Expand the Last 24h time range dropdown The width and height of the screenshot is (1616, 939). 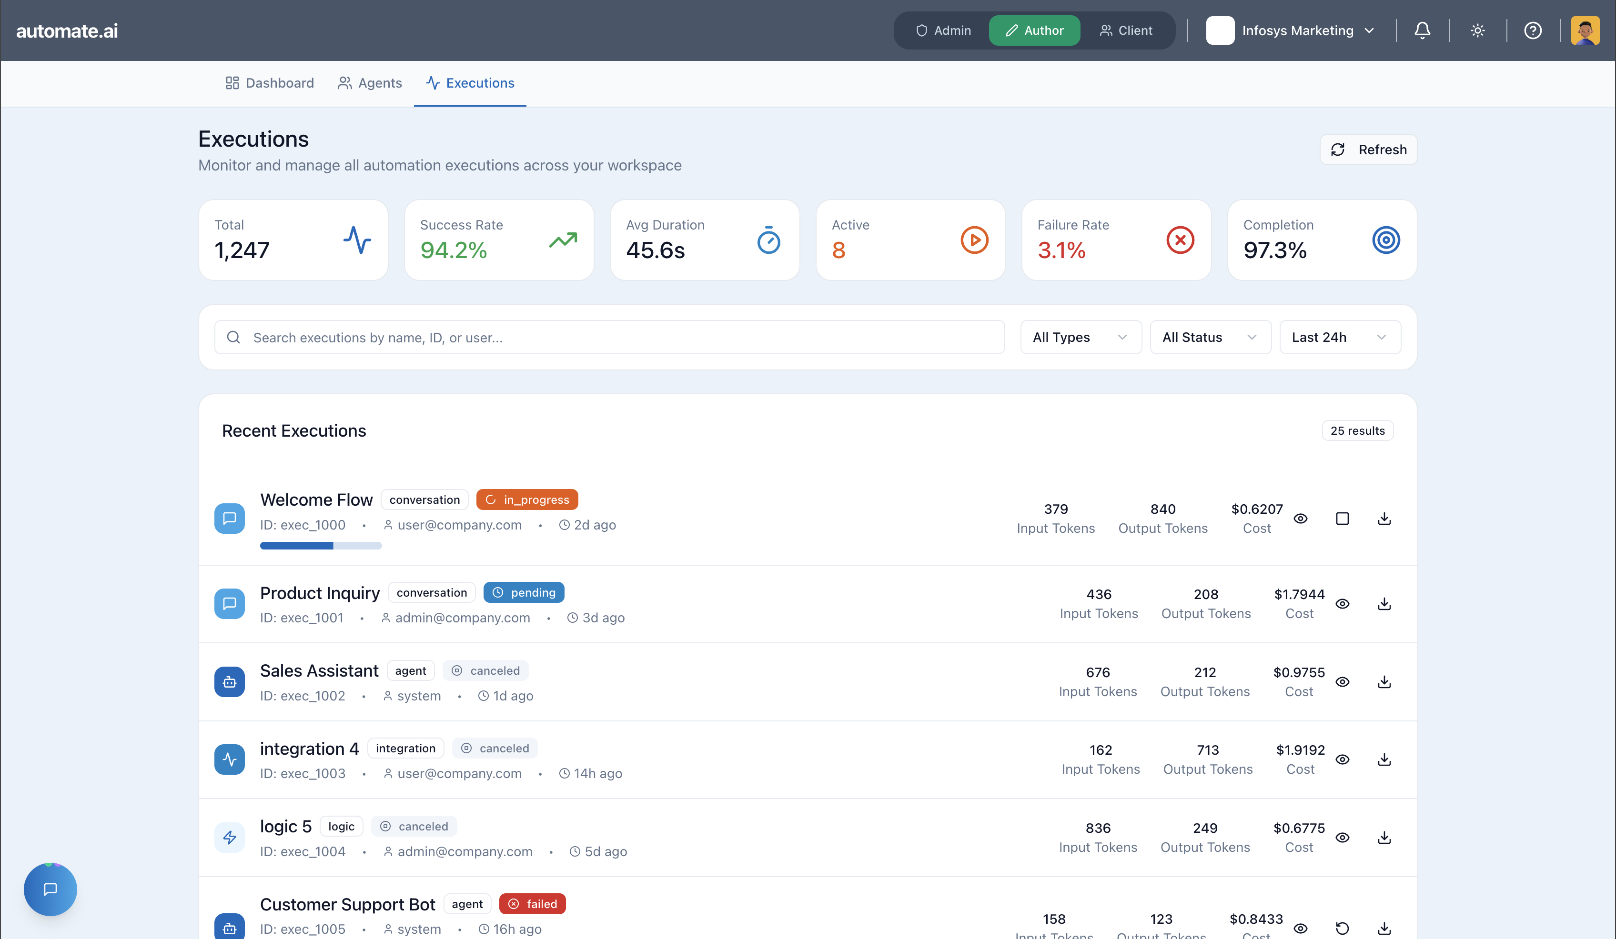point(1340,337)
